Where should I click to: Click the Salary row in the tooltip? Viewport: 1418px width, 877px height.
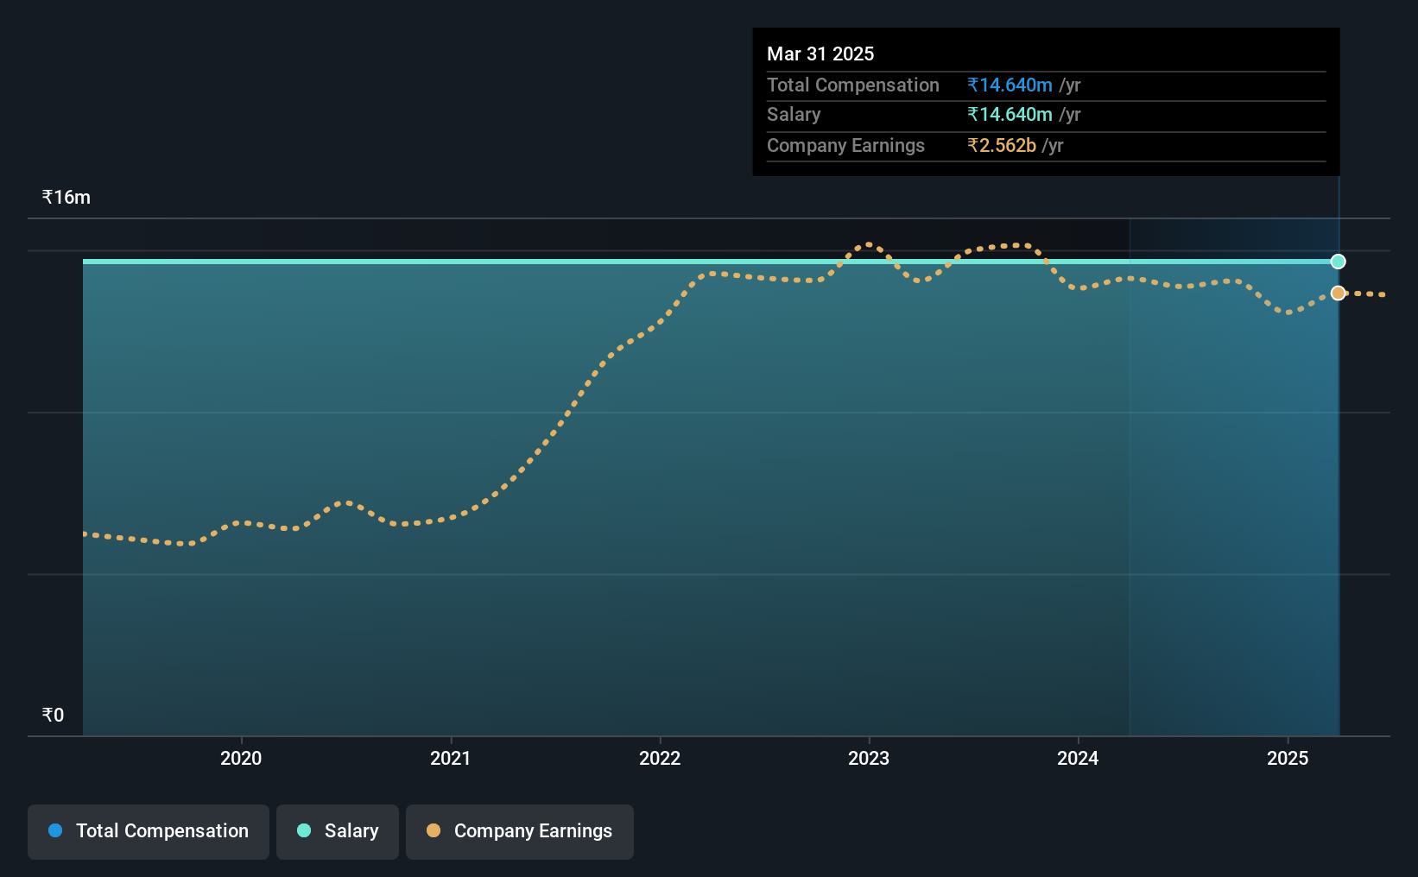1046,115
